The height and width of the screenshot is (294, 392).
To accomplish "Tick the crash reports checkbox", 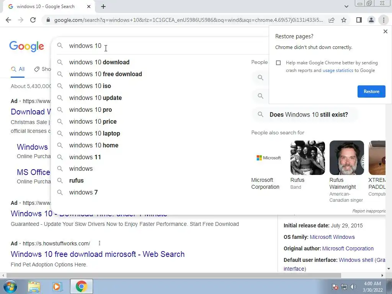I will 278,63.
